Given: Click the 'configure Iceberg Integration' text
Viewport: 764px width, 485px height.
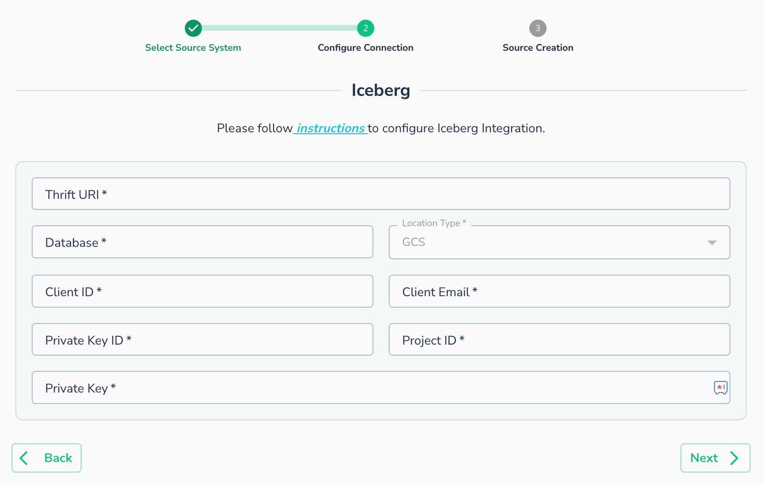Looking at the screenshot, I should coord(464,128).
